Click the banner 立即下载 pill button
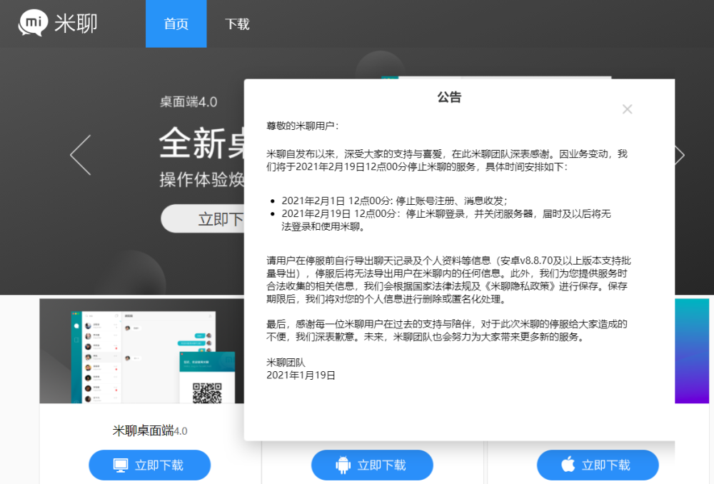 [203, 218]
